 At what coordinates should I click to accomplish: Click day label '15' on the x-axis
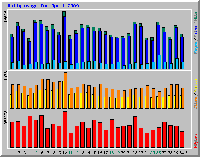pos(94,153)
